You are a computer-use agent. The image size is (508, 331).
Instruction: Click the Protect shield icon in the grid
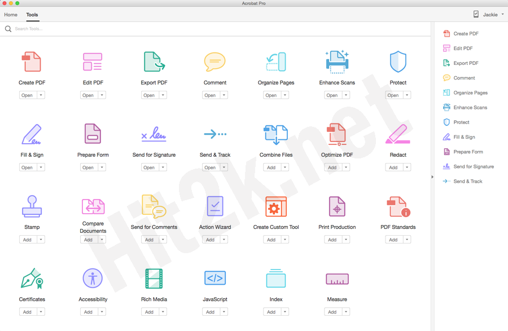tap(398, 61)
